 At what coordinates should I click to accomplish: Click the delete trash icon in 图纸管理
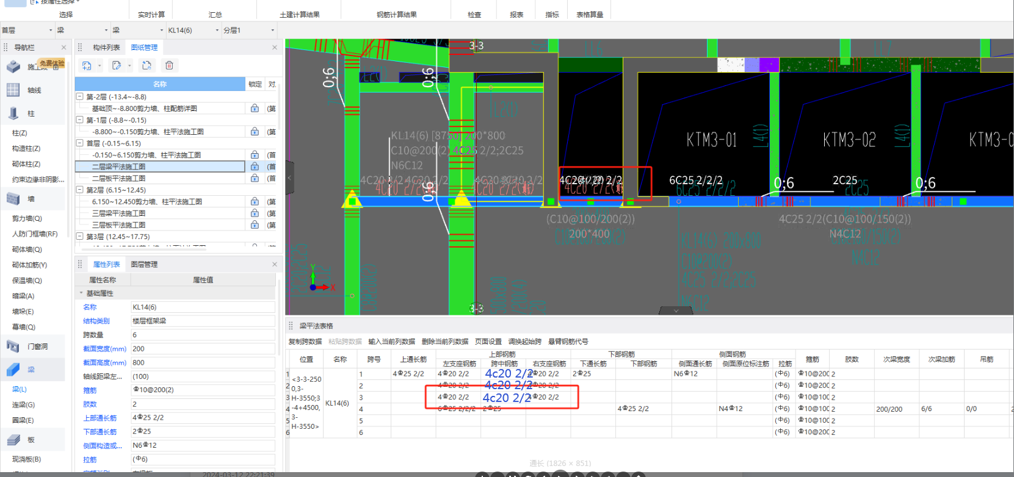point(169,65)
